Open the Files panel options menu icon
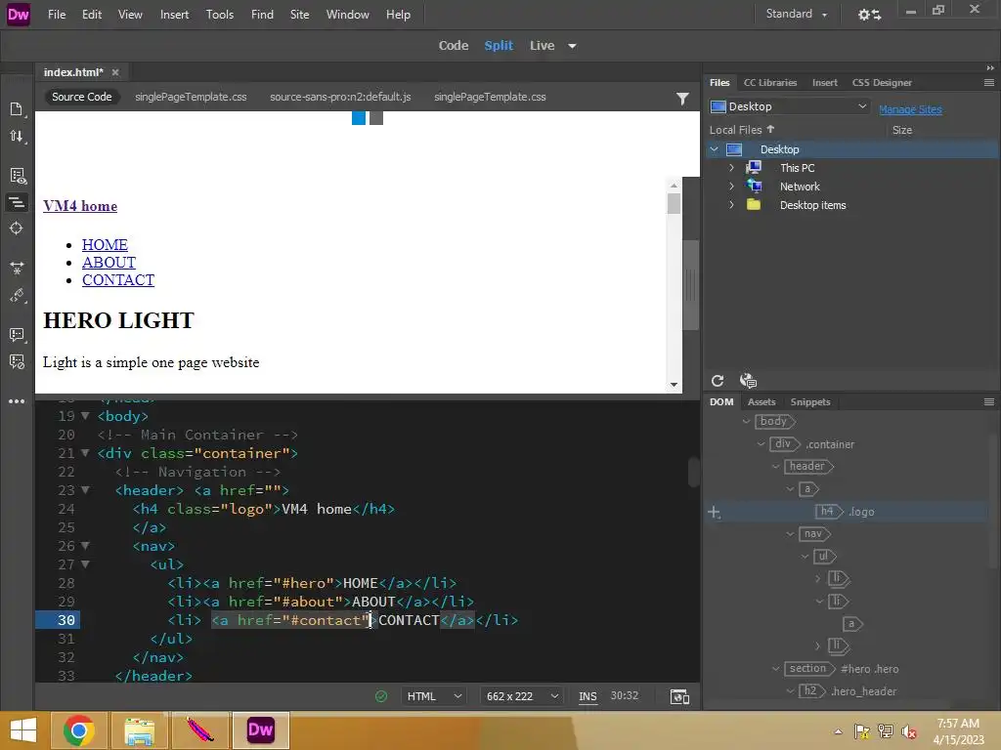 pos(989,82)
